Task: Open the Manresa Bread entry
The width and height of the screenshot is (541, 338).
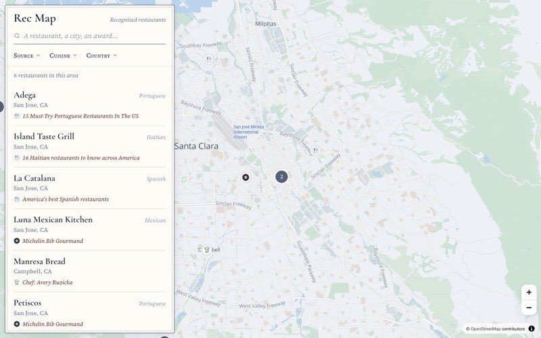Action: click(90, 271)
